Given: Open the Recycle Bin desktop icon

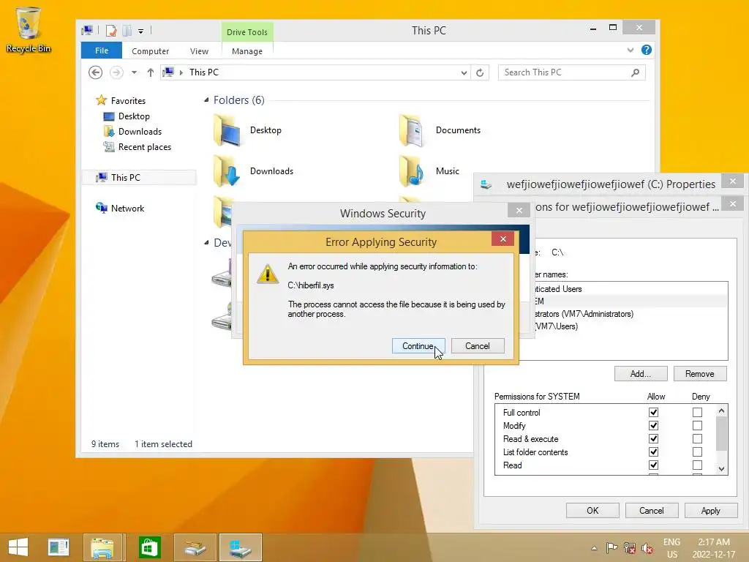Looking at the screenshot, I should (x=29, y=29).
